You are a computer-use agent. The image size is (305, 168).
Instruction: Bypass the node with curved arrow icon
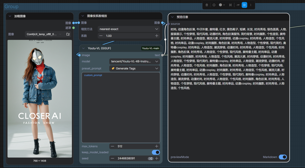pos(238,5)
